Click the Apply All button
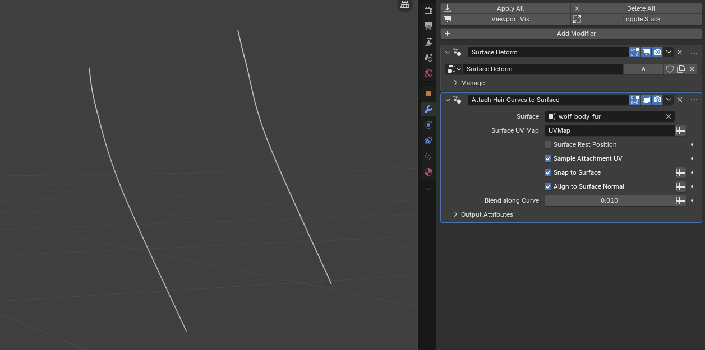 (x=505, y=8)
